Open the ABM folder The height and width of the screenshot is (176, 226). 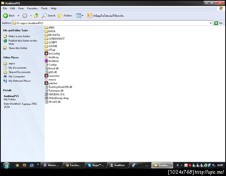(49, 27)
